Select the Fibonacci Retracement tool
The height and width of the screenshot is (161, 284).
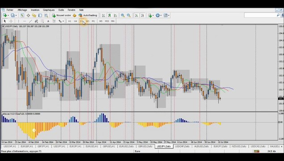pyautogui.click(x=42, y=21)
